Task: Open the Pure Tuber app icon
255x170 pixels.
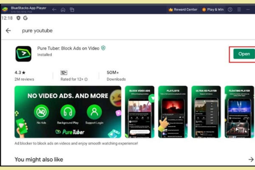Action: (x=23, y=54)
